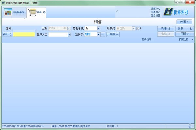The image size is (196, 130).
Task: Click the shopping cart sales icon
Action: click(x=32, y=12)
